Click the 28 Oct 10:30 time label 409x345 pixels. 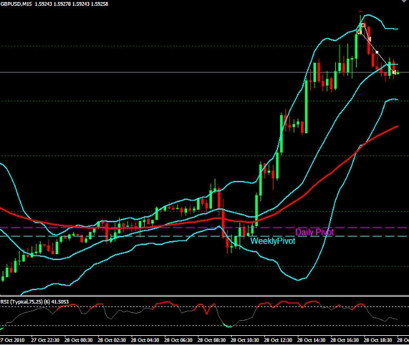pos(245,340)
